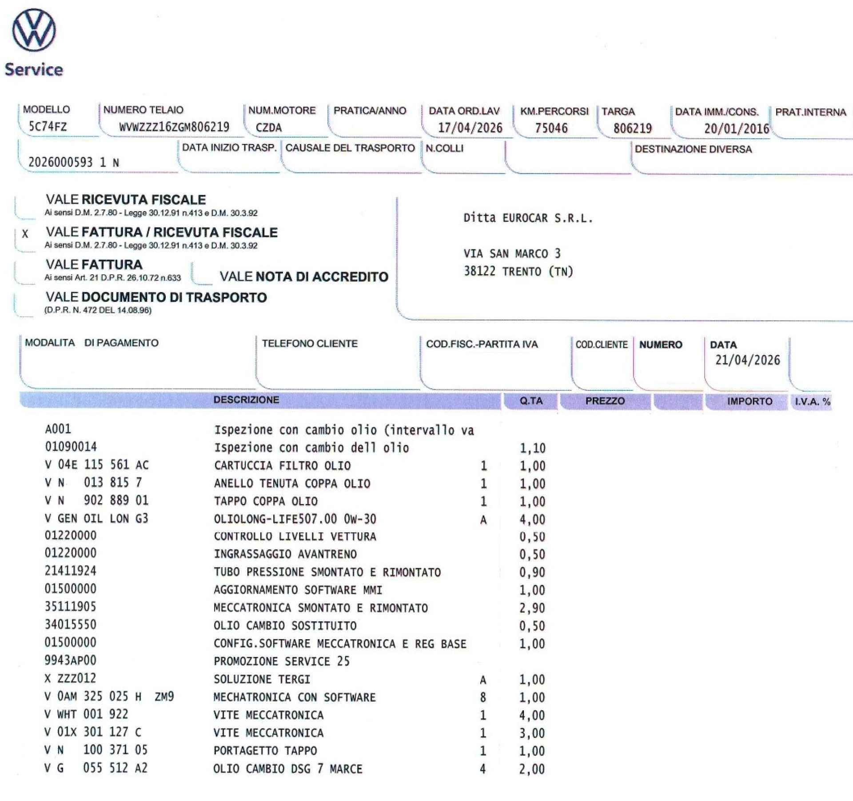The height and width of the screenshot is (801, 853).
Task: Toggle the Vale Ricevuta Fiscale checkbox
Action: [x=25, y=207]
